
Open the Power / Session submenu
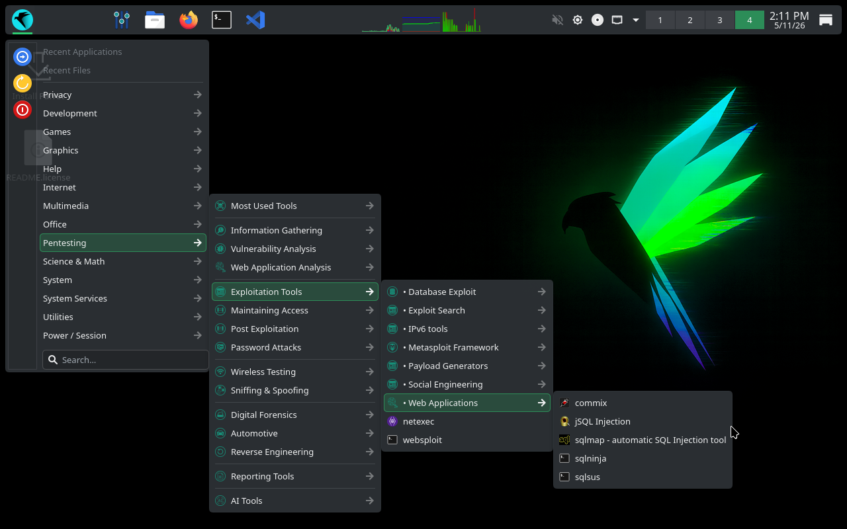123,335
